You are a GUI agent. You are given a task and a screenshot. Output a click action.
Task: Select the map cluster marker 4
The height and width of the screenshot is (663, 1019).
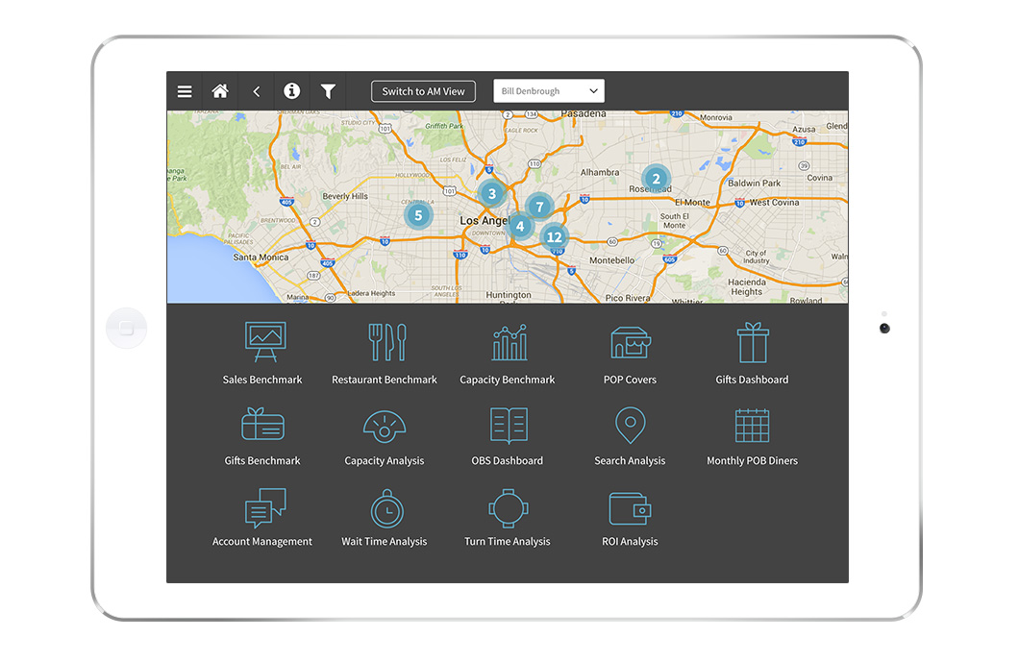coord(520,227)
